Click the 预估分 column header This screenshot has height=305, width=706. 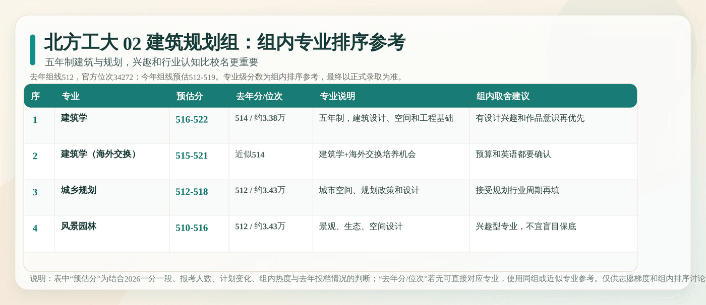[x=190, y=96]
